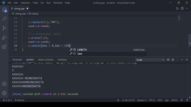Open the VS Code logo menu
The height and width of the screenshot is (107, 191).
[3, 3]
